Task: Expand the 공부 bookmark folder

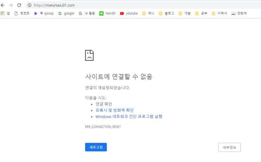Action: 201,13
